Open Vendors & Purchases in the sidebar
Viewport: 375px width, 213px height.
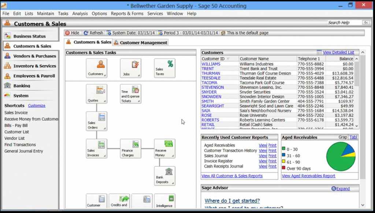tap(31, 56)
